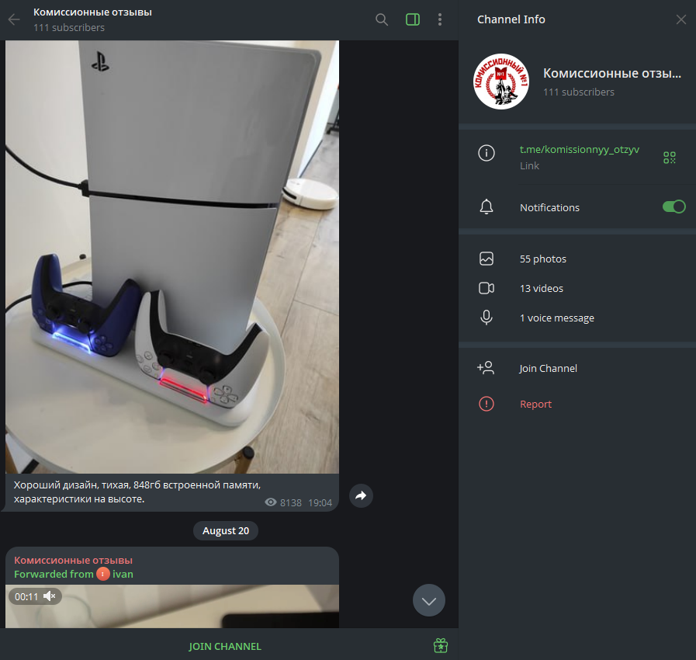Open the PlayStation 5 photo
This screenshot has width=696, height=660.
coord(172,256)
